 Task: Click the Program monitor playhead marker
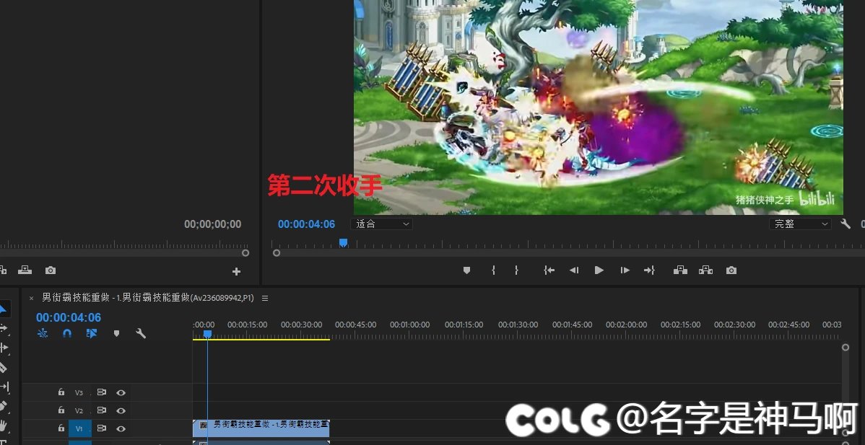click(x=343, y=242)
